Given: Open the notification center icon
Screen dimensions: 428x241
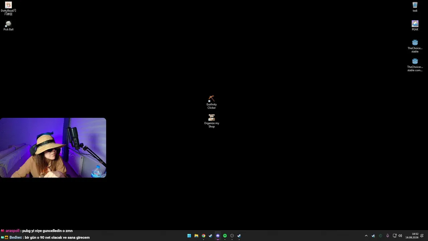Looking at the screenshot, I should pyautogui.click(x=422, y=236).
